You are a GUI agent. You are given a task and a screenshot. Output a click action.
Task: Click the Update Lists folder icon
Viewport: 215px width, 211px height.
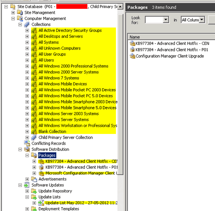coord(34,197)
